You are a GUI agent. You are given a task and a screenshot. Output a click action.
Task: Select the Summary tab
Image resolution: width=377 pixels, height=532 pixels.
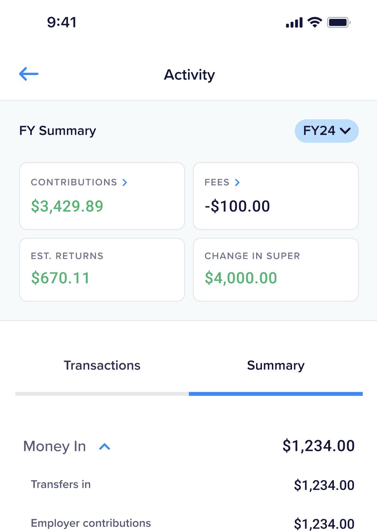point(276,365)
